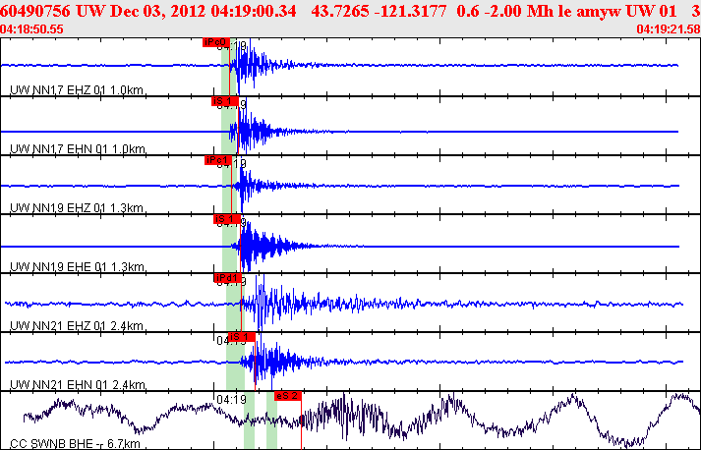The height and width of the screenshot is (450, 701).
Task: Click the UW NN17 EHZ channel label
Action: click(78, 90)
